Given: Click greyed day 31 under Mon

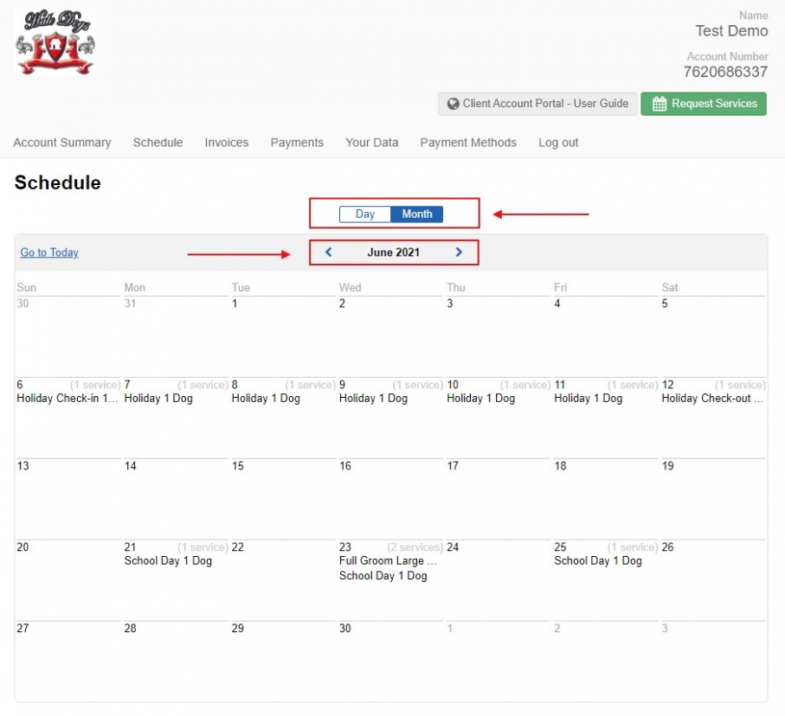Looking at the screenshot, I should 130,304.
